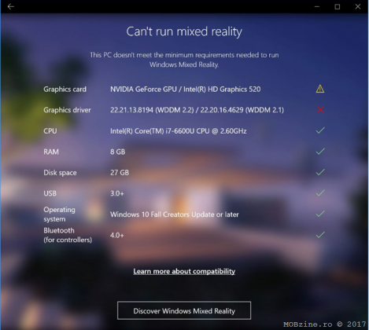Click the Intel Core i7-6600U CPU text
The width and height of the screenshot is (369, 330).
179,131
